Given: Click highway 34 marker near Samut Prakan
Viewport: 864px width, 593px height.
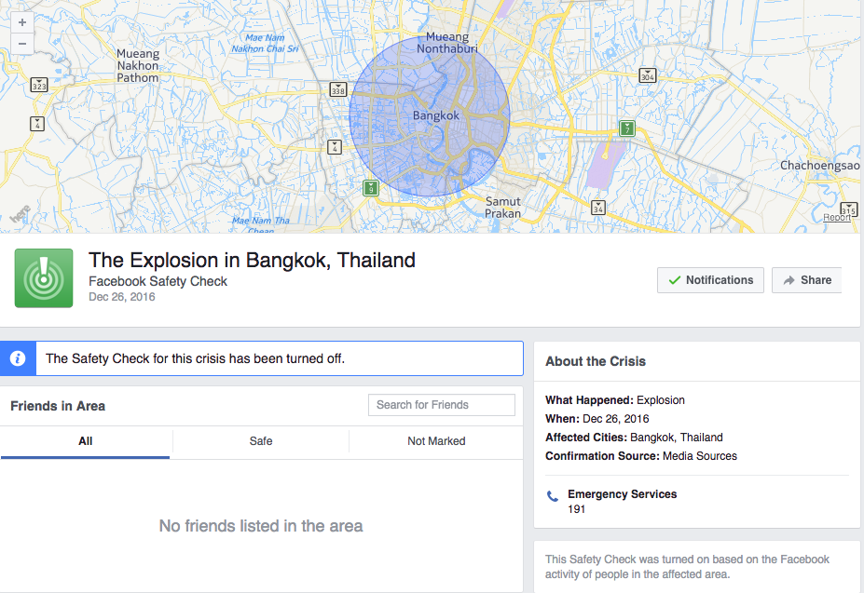Looking at the screenshot, I should [x=597, y=207].
